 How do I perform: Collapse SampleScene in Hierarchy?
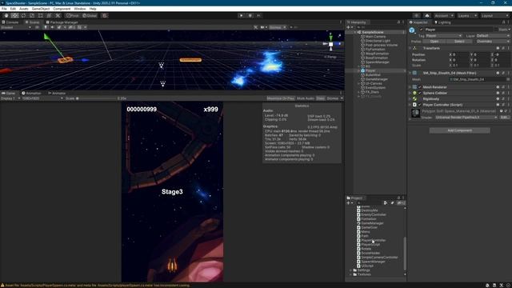point(354,32)
